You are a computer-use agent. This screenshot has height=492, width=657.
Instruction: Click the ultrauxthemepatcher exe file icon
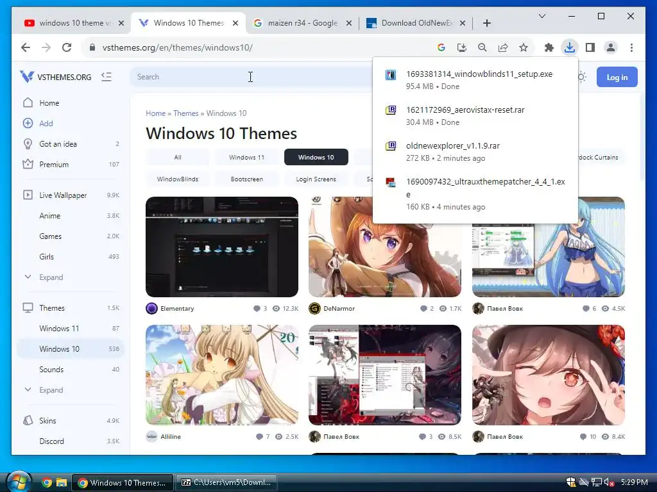tap(391, 183)
